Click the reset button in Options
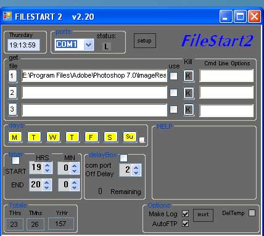 [x=203, y=215]
